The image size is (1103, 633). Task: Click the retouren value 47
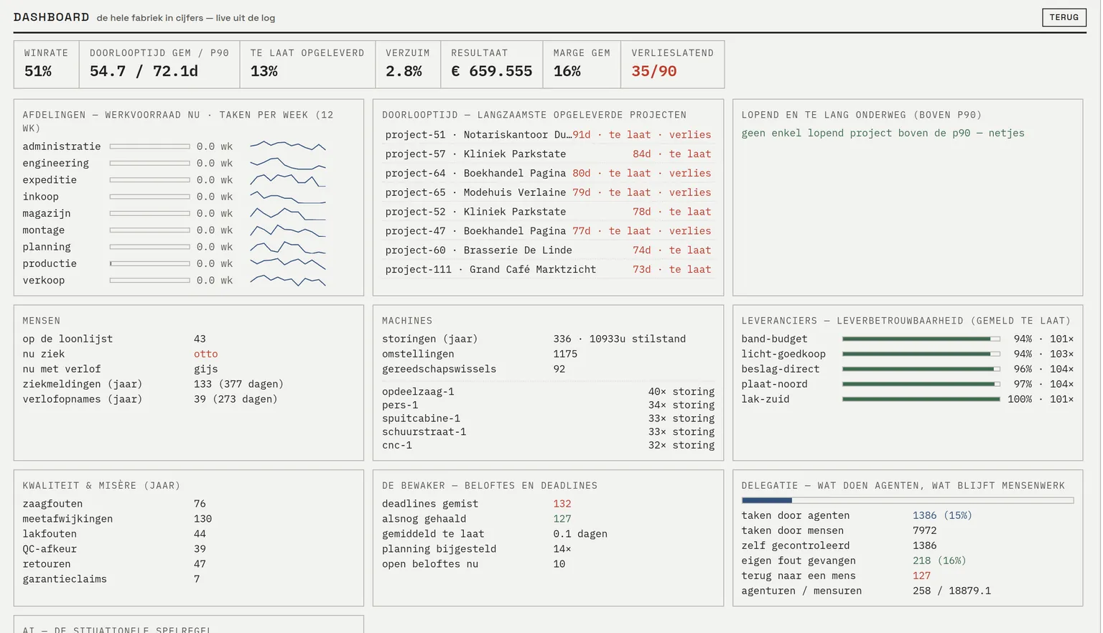coord(200,564)
